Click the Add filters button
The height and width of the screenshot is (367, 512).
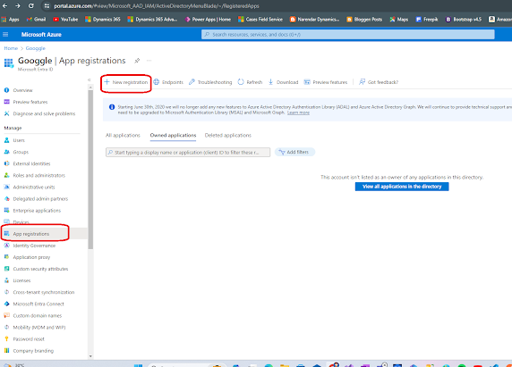294,152
